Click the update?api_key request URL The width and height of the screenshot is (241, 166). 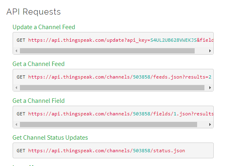pos(121,40)
